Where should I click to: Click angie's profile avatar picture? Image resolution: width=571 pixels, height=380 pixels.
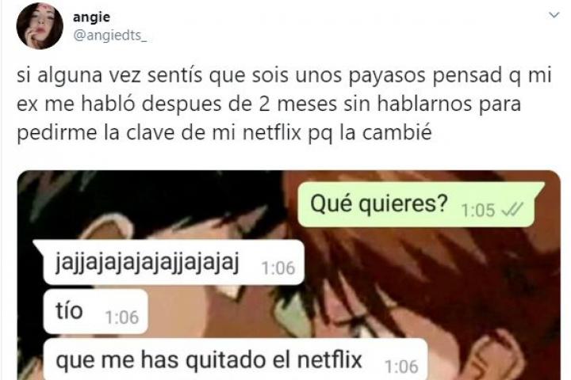pyautogui.click(x=40, y=26)
